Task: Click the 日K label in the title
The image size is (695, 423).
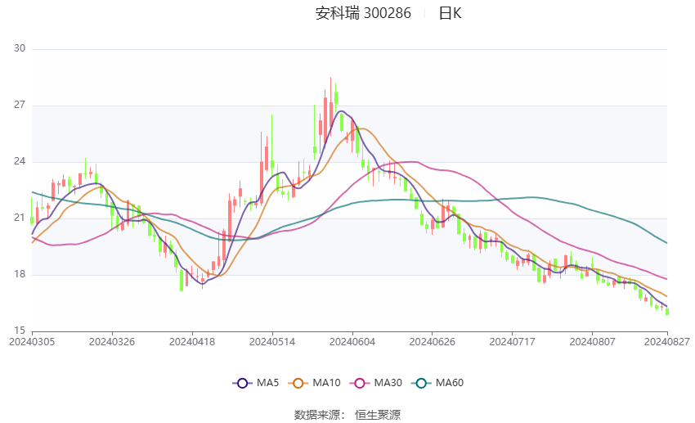Action: [x=450, y=13]
